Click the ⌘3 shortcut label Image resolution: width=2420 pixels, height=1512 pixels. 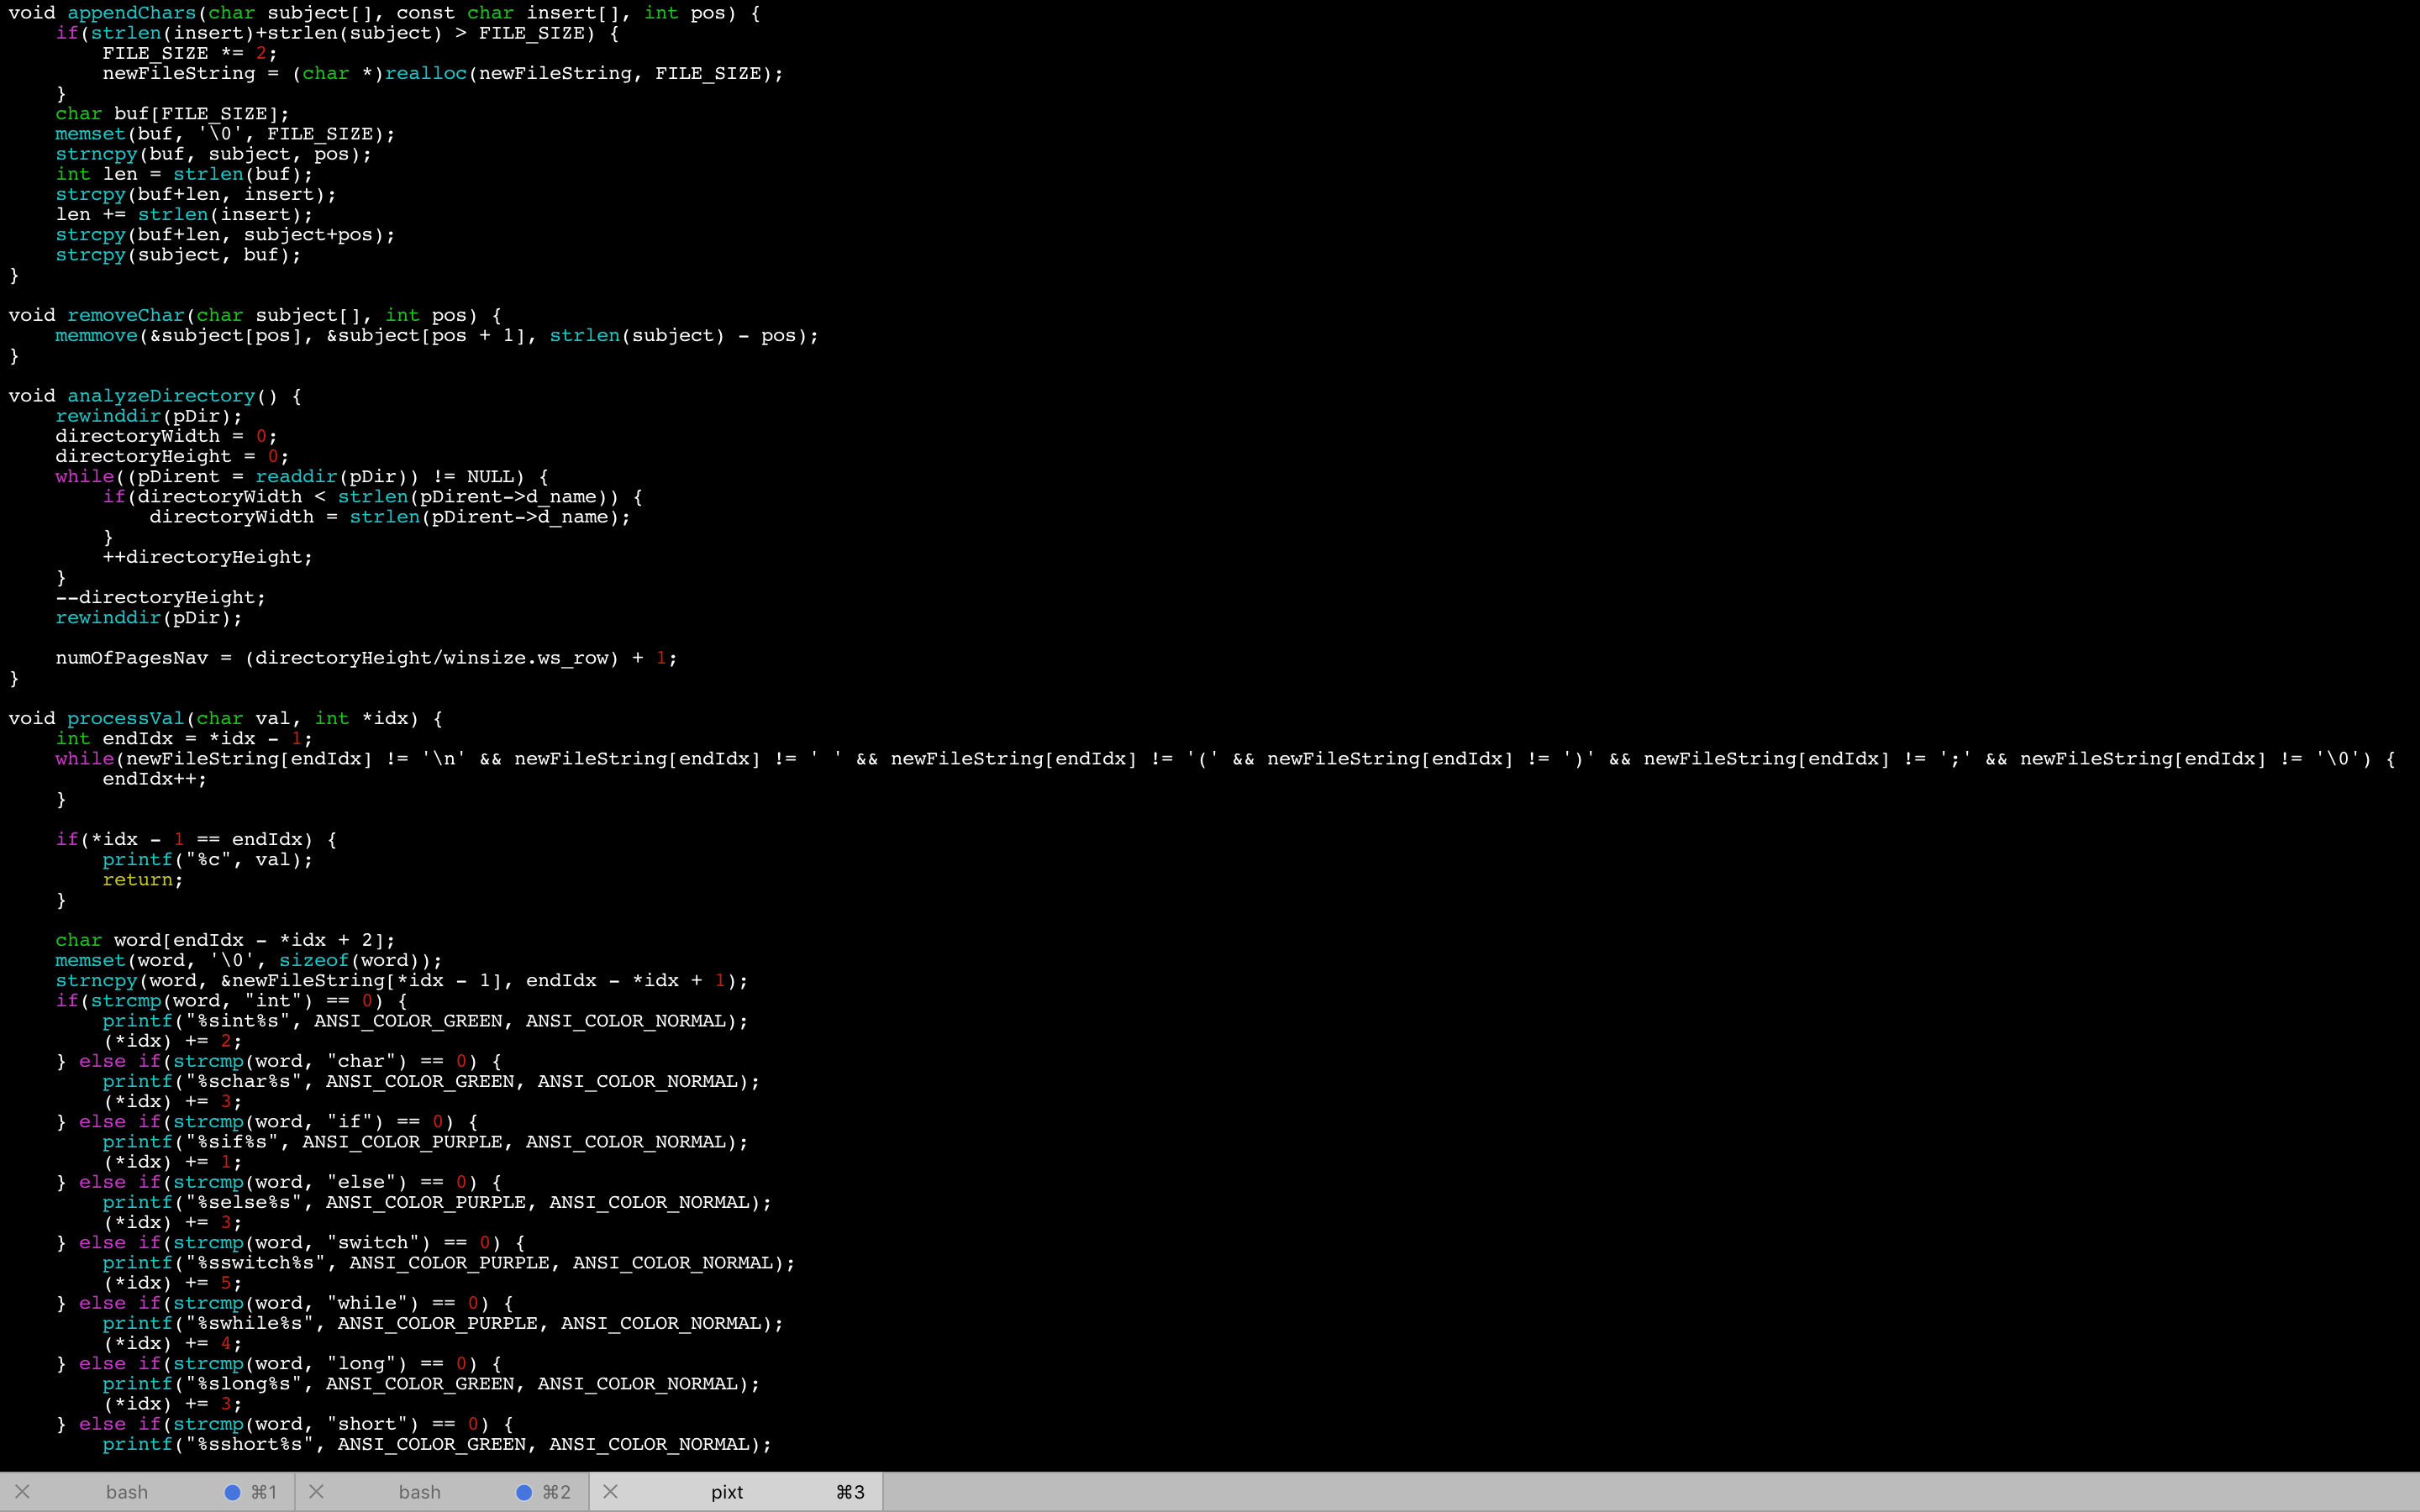(x=850, y=1492)
